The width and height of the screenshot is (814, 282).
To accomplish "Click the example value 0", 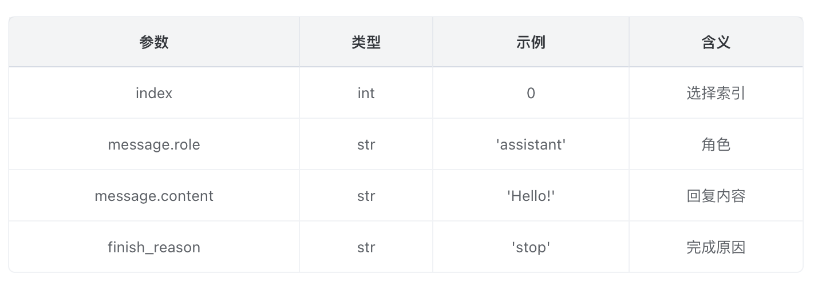I will 531,93.
